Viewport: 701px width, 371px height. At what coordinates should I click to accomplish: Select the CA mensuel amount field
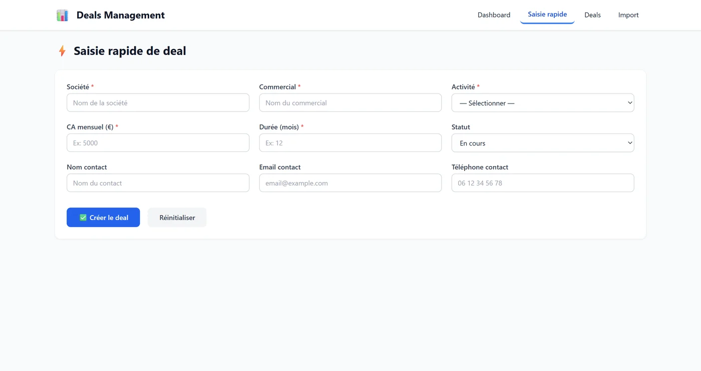tap(158, 142)
